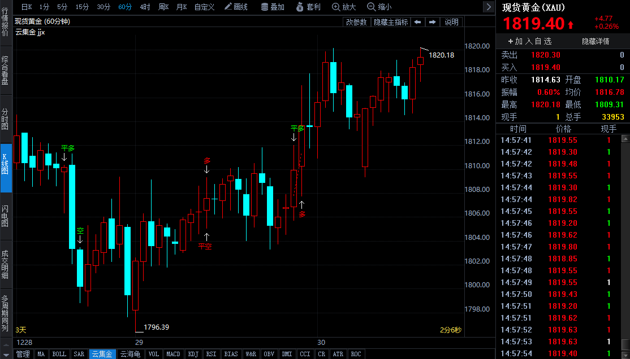This screenshot has height=359, width=630.
Task: Switch to 4时 period
Action: point(145,7)
